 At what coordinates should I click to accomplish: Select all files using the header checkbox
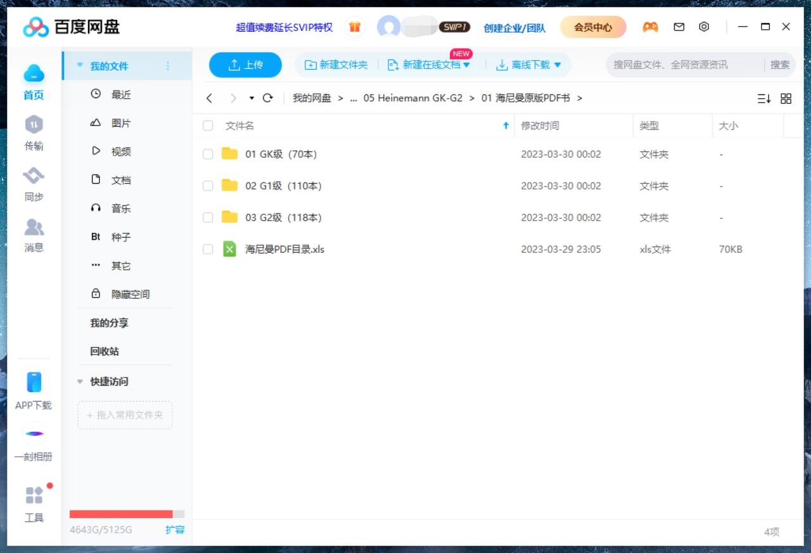[207, 125]
